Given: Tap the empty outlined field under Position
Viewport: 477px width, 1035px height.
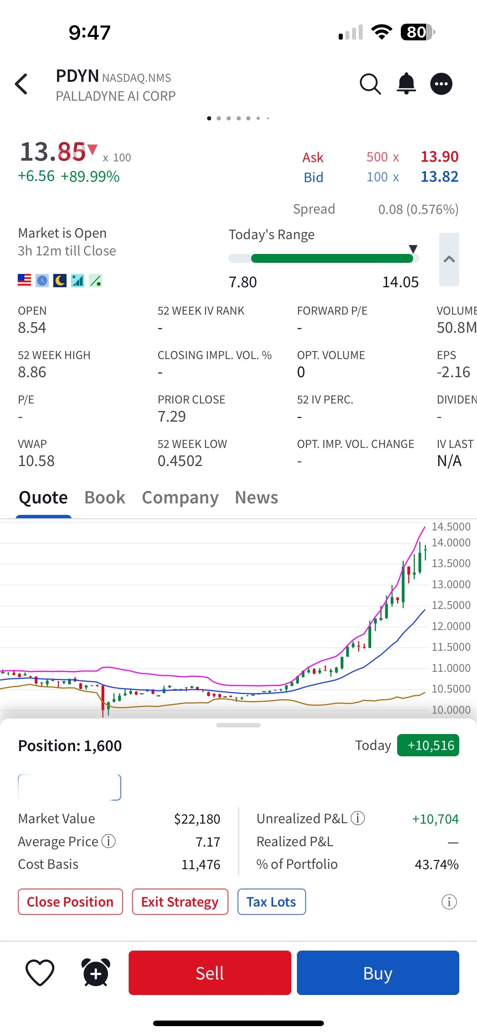Looking at the screenshot, I should coord(70,787).
